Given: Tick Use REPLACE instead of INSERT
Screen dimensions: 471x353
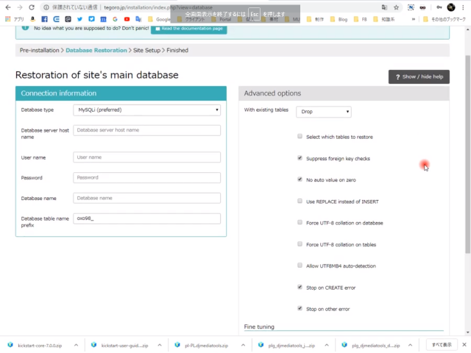Looking at the screenshot, I should 300,201.
